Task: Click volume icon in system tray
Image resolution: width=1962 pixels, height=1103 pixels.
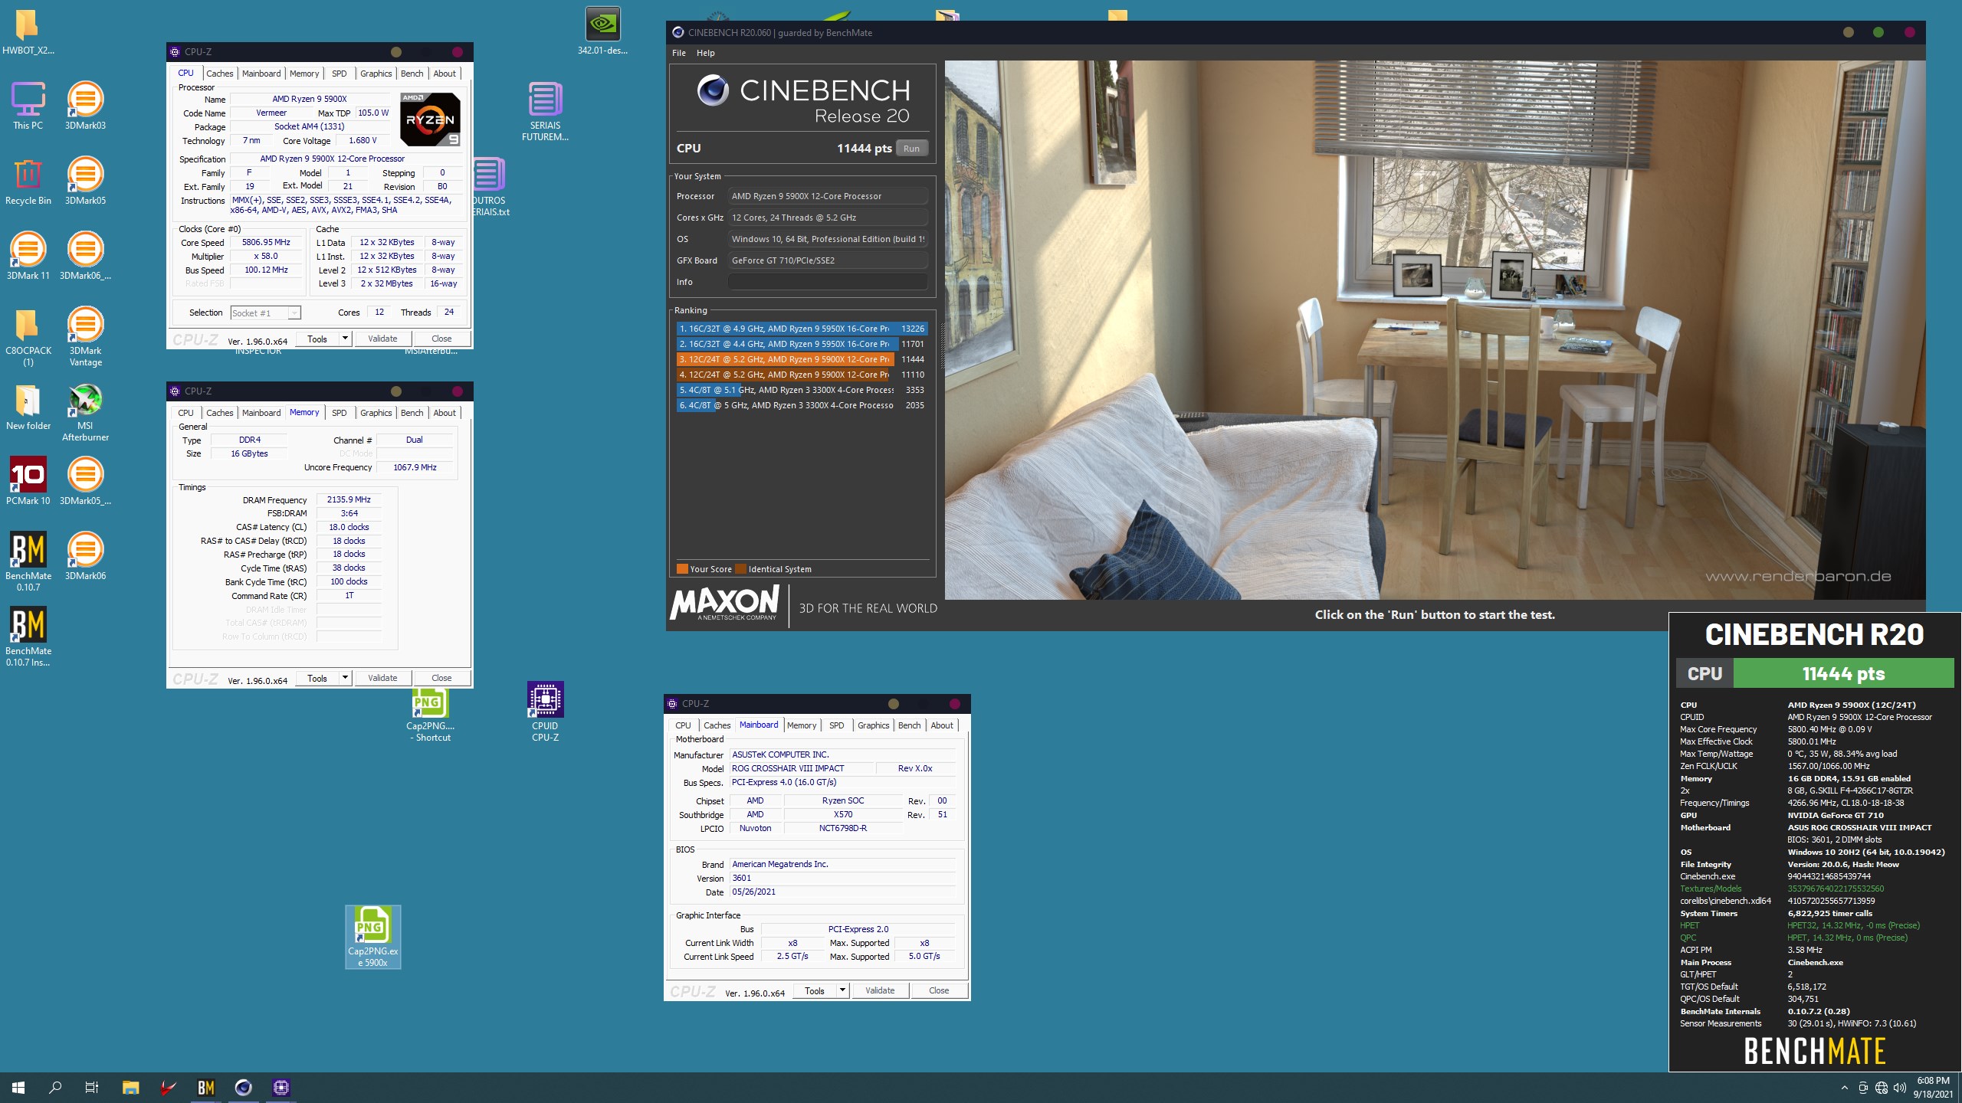Action: pyautogui.click(x=1900, y=1088)
